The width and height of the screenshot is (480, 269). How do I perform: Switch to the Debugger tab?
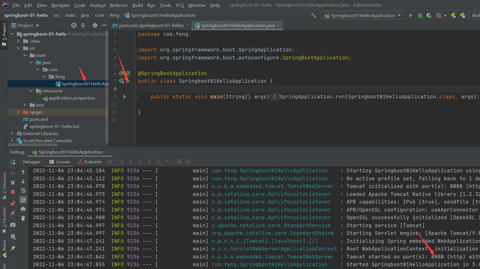[x=32, y=162]
